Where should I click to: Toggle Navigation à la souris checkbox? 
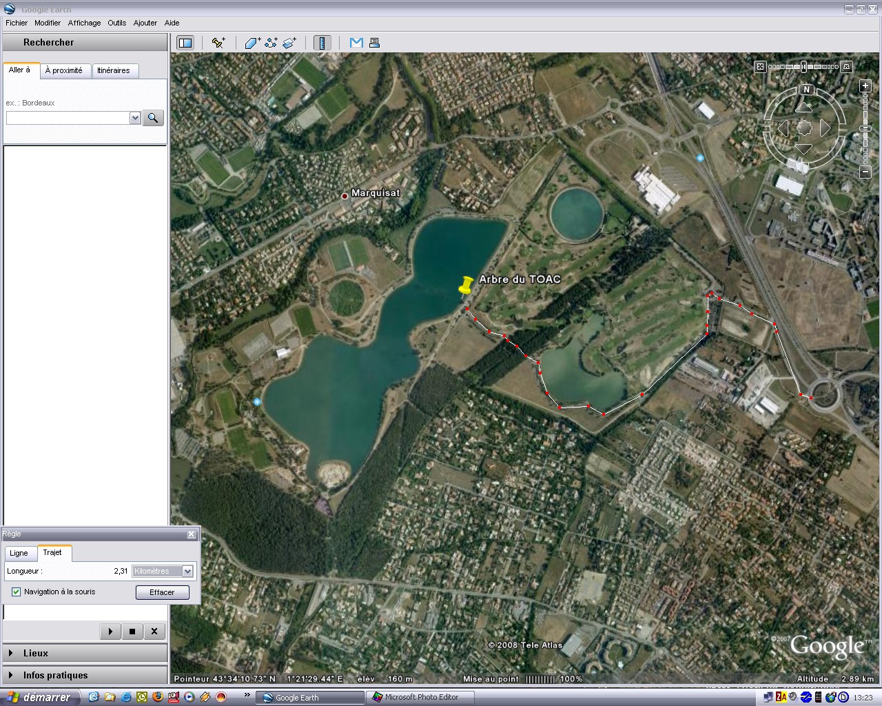(17, 592)
